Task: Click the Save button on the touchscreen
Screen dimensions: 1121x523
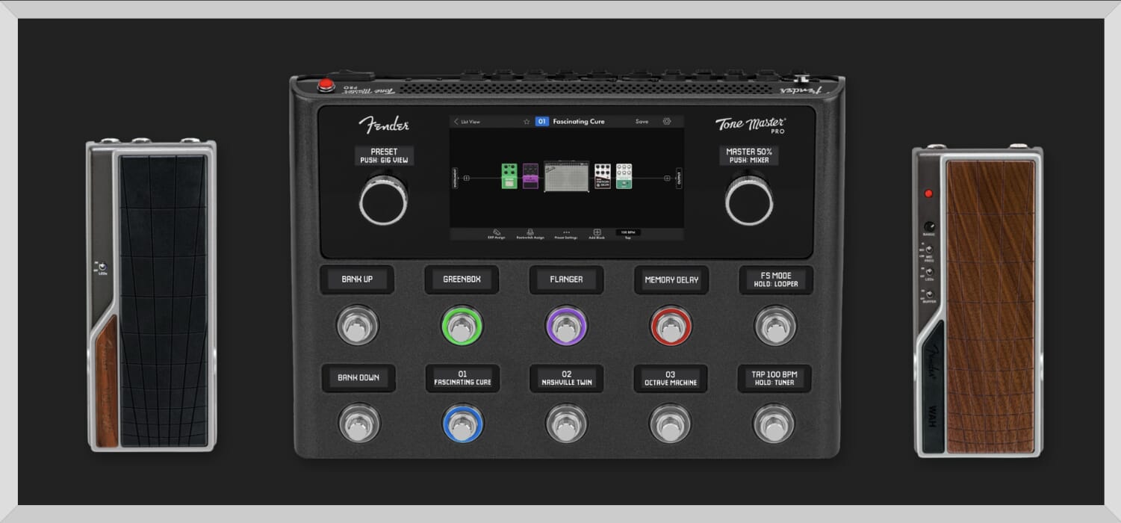Action: coord(642,121)
